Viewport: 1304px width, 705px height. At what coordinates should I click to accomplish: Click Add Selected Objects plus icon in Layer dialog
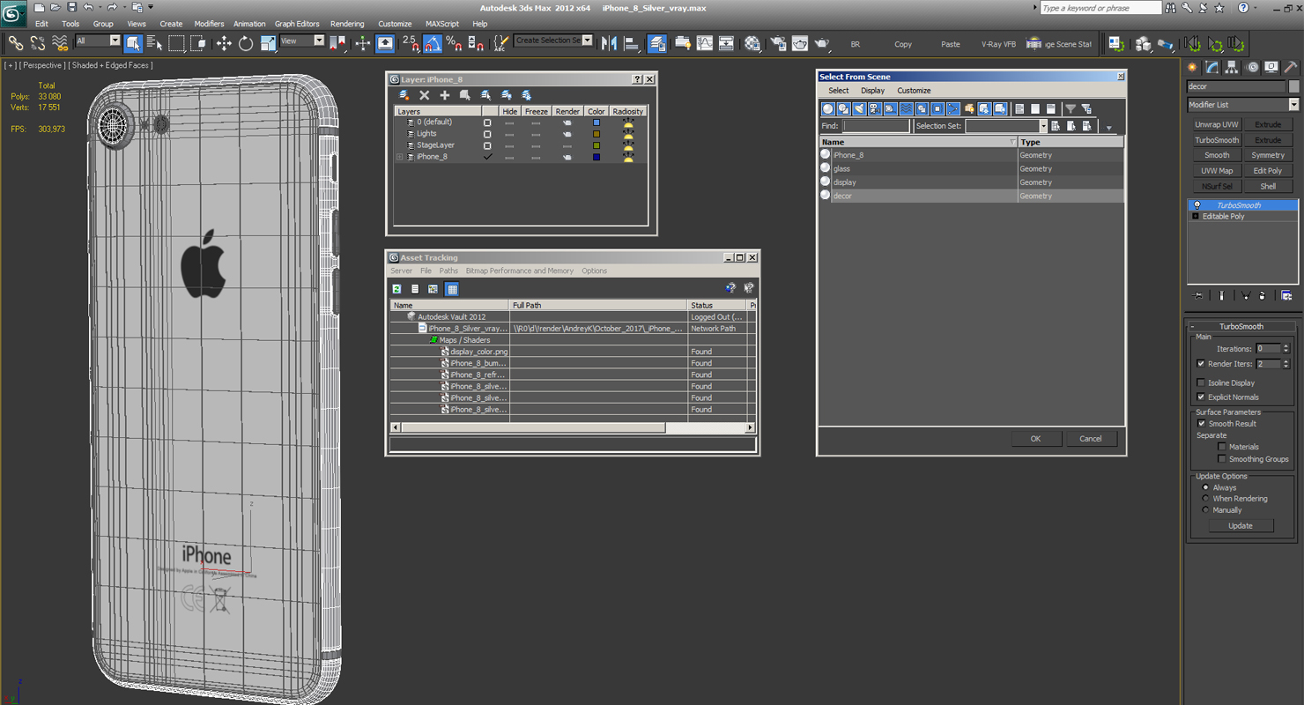click(444, 94)
